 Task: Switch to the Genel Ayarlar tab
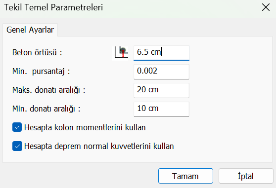click(30, 30)
